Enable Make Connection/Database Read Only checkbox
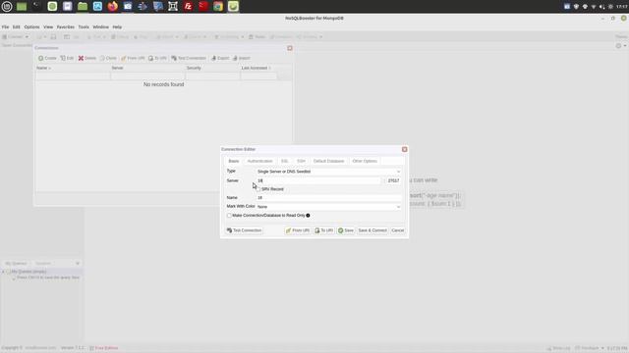This screenshot has width=629, height=353. [x=229, y=216]
